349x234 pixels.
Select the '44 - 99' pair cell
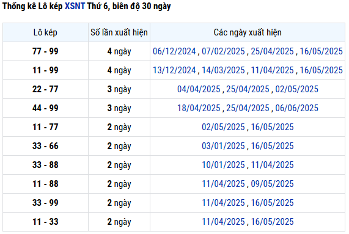(x=45, y=108)
